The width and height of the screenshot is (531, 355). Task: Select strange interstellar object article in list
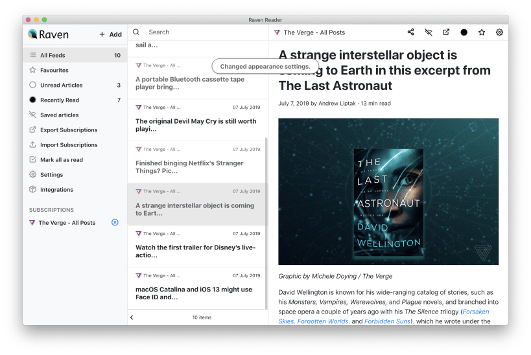(x=197, y=204)
